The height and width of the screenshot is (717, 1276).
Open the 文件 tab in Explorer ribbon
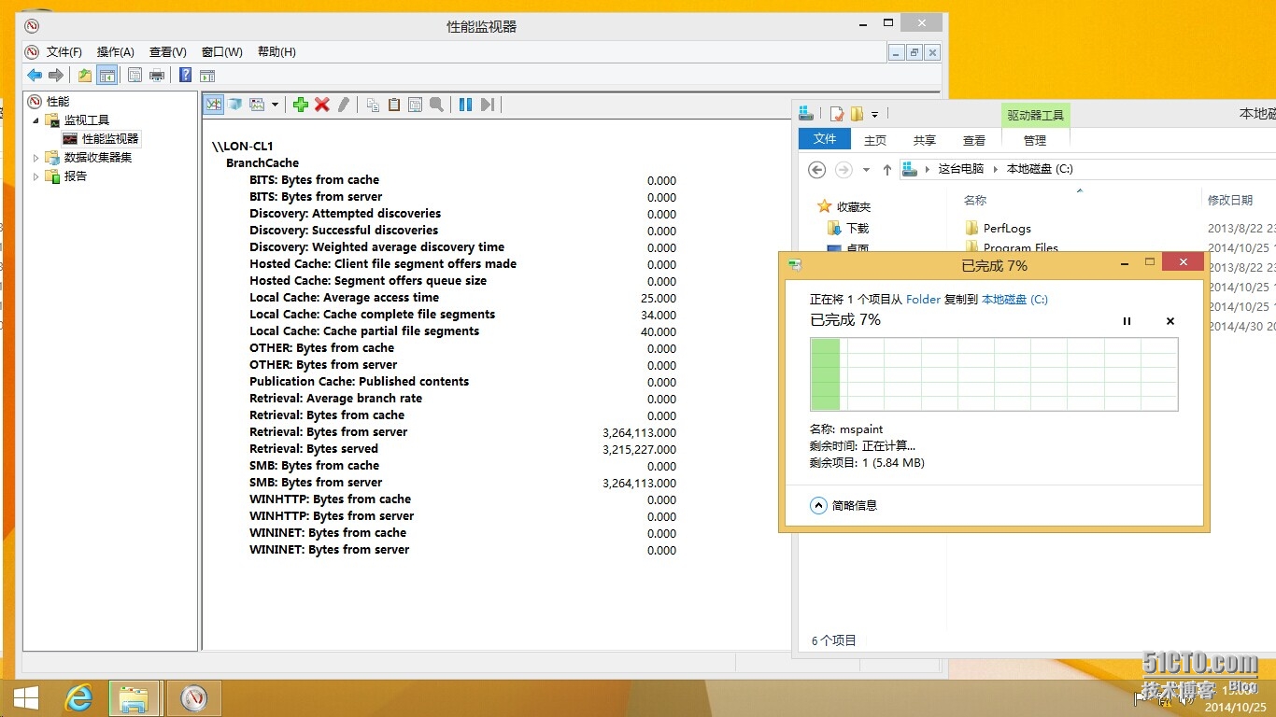click(825, 139)
